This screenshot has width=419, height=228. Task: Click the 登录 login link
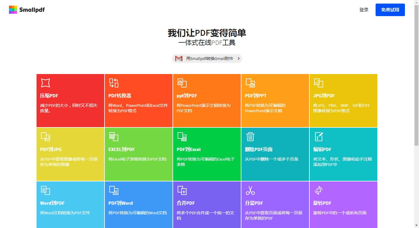pos(364,10)
